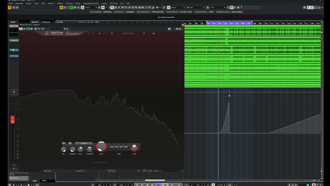Click Add Modulation in Saturn
Viewport: 330px width, 186px height.
(x=101, y=162)
